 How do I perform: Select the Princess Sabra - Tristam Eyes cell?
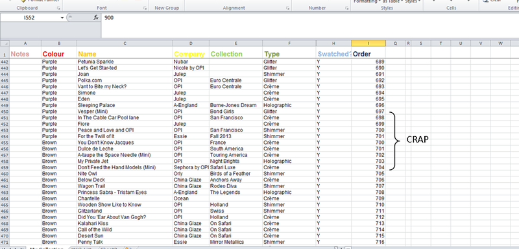point(125,192)
